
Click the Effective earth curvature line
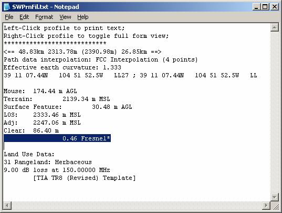tap(62, 67)
